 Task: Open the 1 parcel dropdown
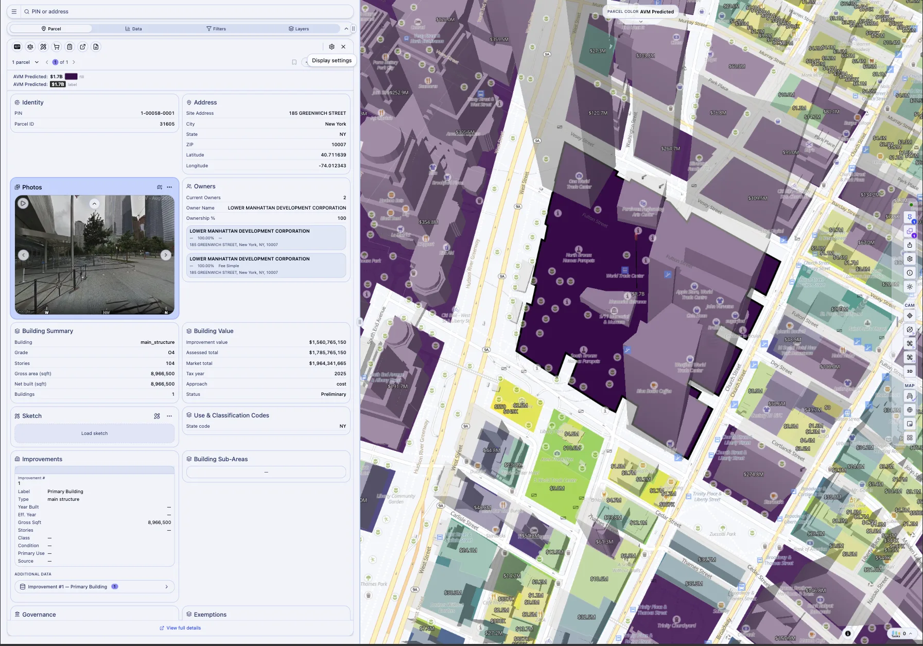(26, 62)
